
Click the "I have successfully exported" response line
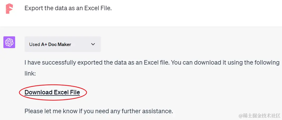coord(152,63)
